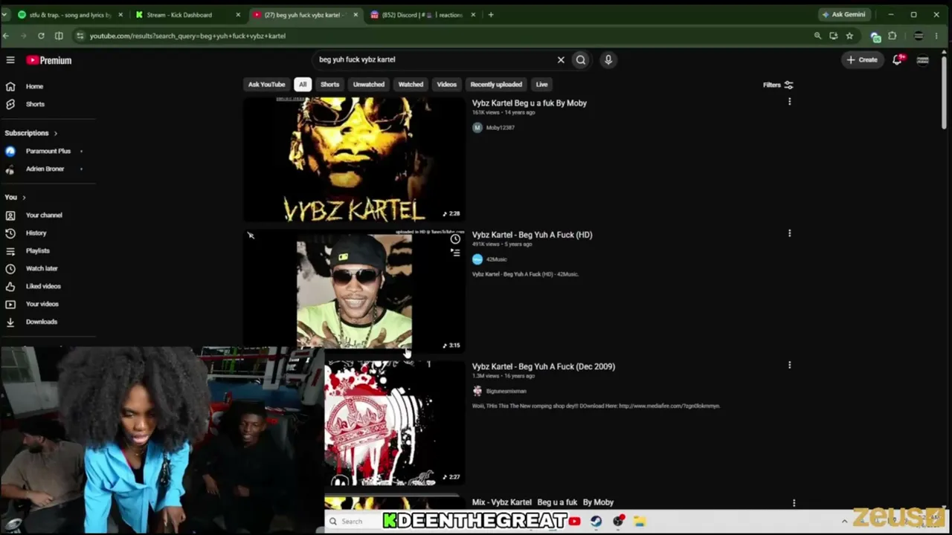
Task: Expand the Subscriptions section chevron
Action: tap(55, 133)
